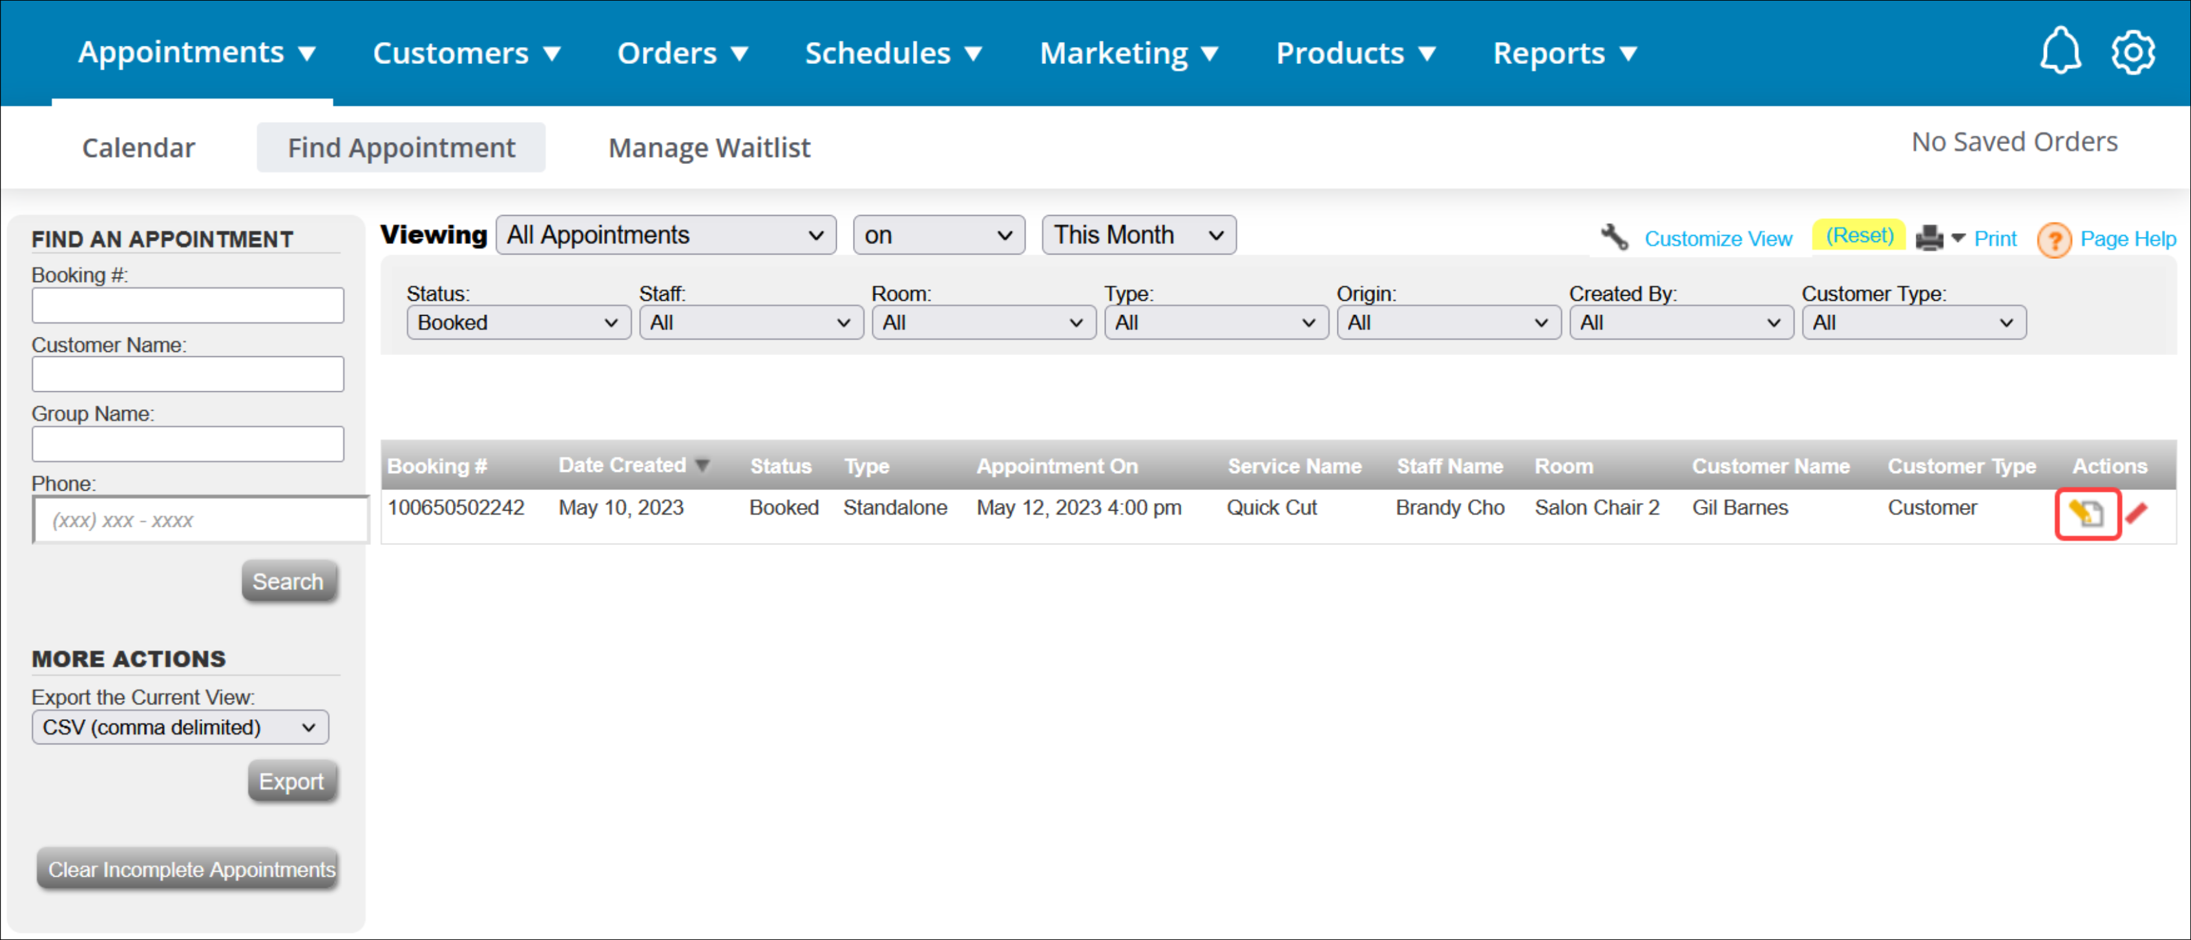Viewport: 2191px width, 940px height.
Task: Click the red pencil edit icon
Action: [x=2135, y=513]
